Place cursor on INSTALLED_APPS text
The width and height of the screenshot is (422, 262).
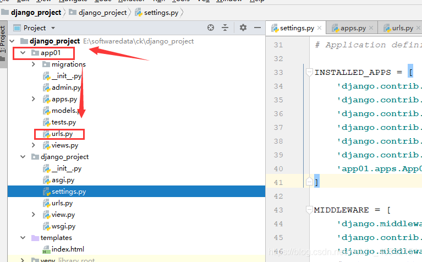(353, 73)
